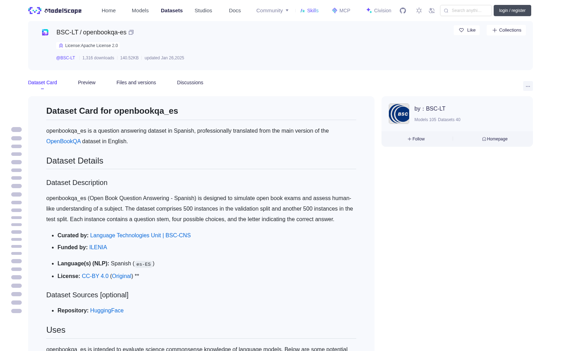The height and width of the screenshot is (351, 561).
Task: Click the "updated Jan 26,2025" text
Action: 164,58
